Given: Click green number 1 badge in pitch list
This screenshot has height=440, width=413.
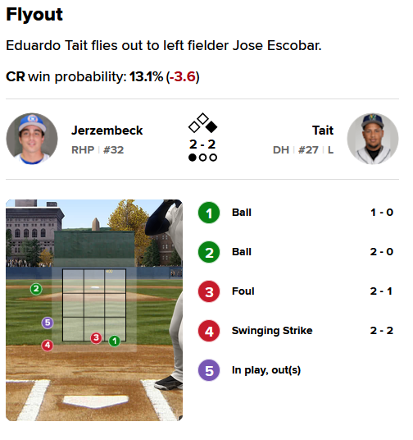Looking at the screenshot, I should click(209, 213).
